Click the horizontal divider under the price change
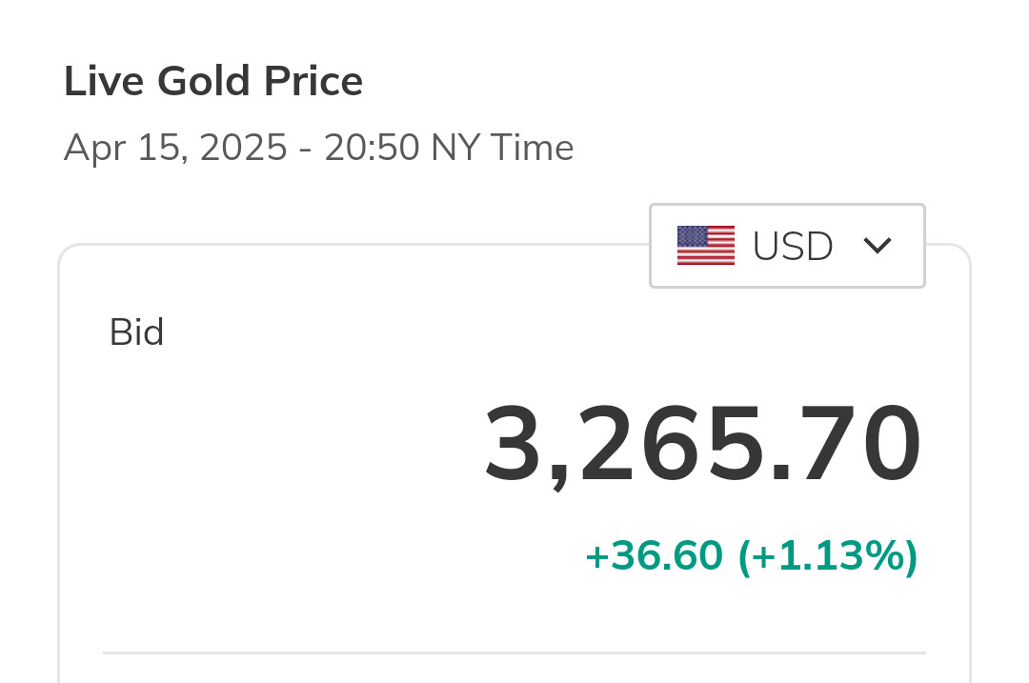 point(514,653)
